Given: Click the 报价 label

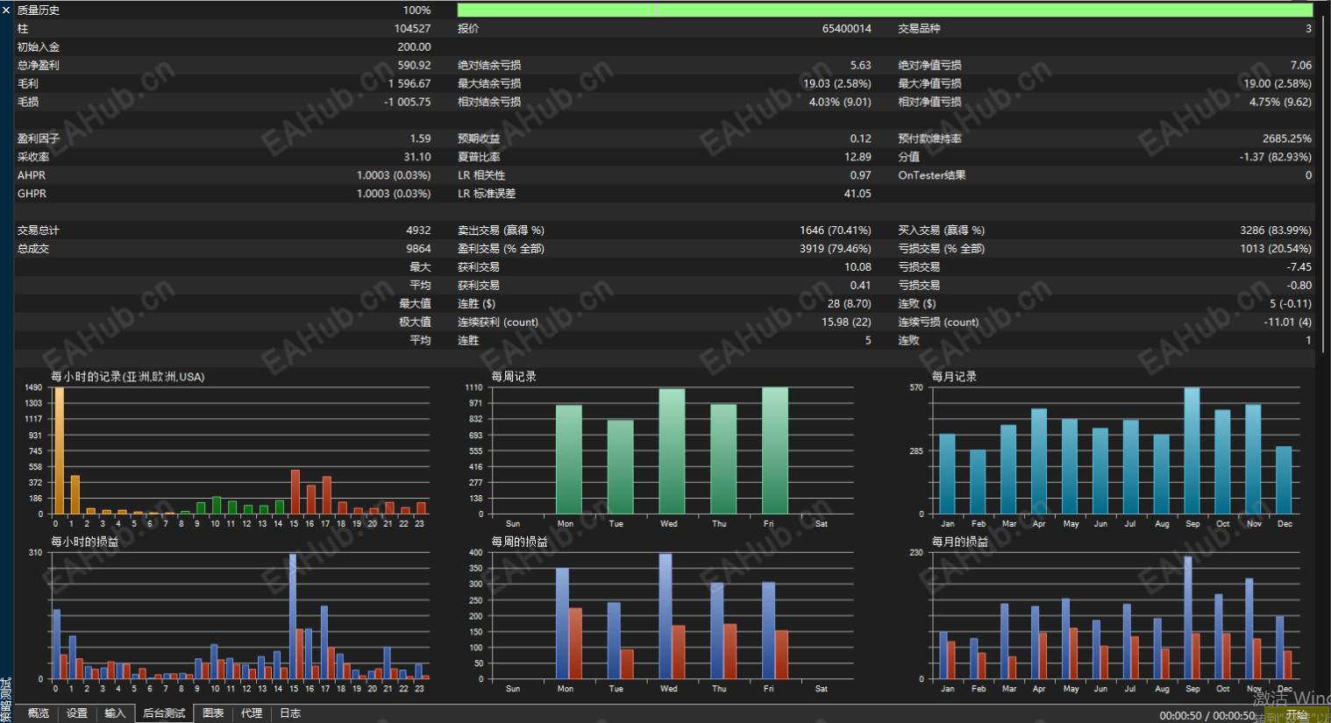Looking at the screenshot, I should point(468,29).
